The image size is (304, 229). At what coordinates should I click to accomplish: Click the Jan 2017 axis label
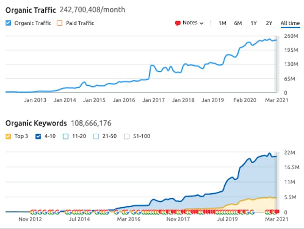(153, 100)
